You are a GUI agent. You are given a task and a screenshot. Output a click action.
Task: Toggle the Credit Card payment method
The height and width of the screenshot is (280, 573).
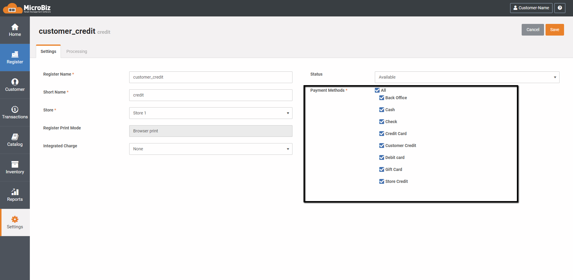click(x=382, y=134)
